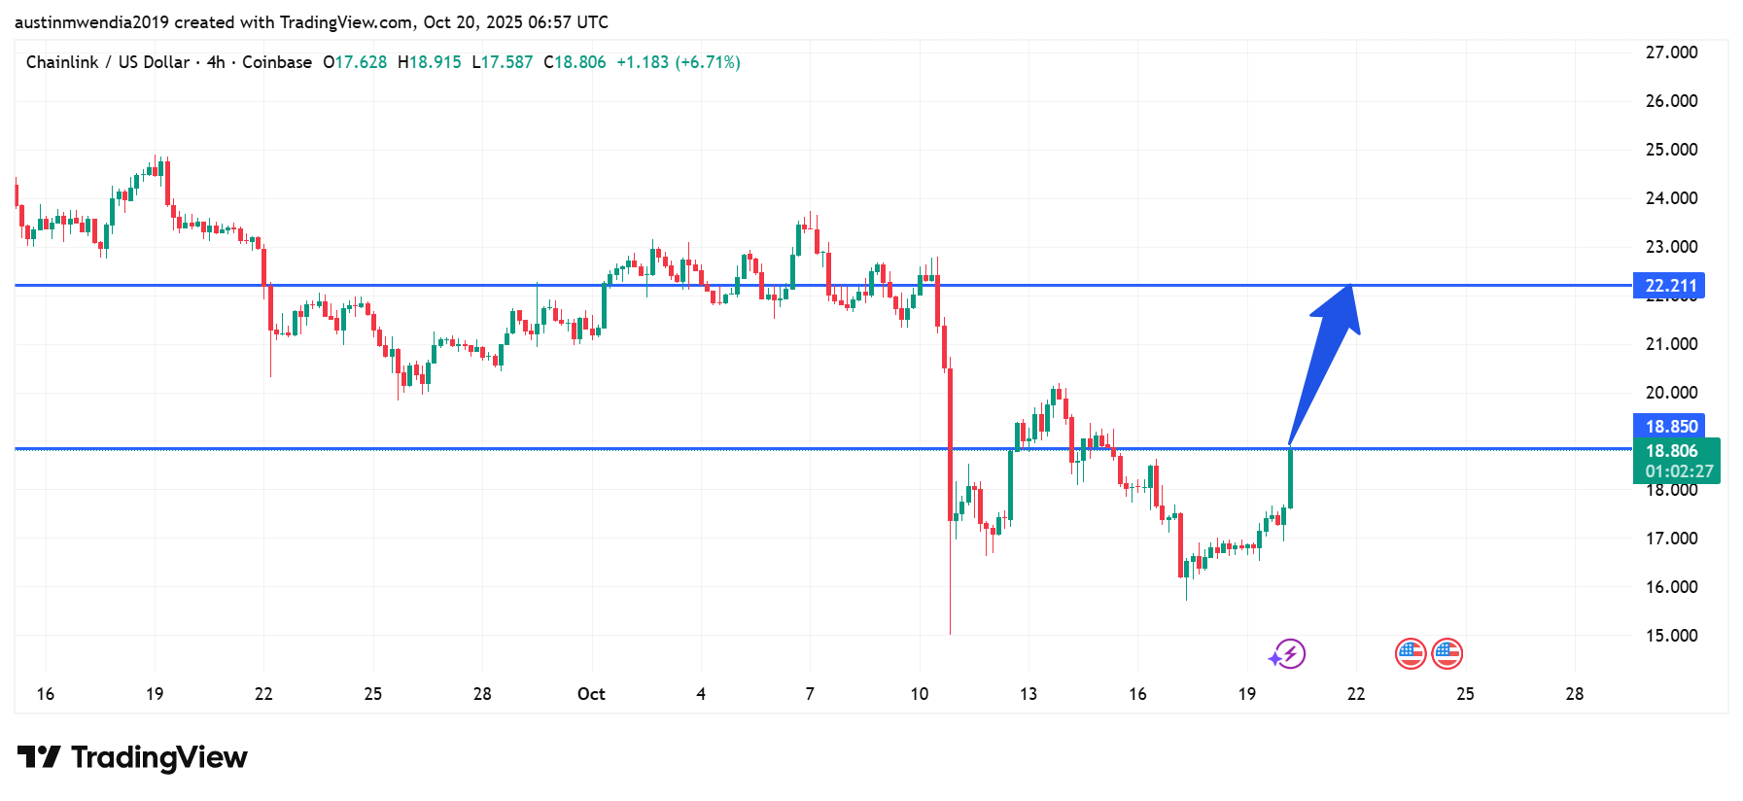Click the green 18.806 current price label
This screenshot has width=1743, height=801.
pyautogui.click(x=1671, y=451)
